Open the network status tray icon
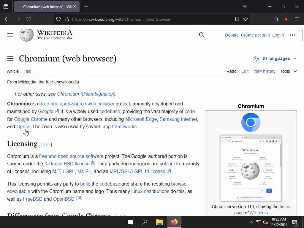This screenshot has height=228, width=304. pos(259,222)
